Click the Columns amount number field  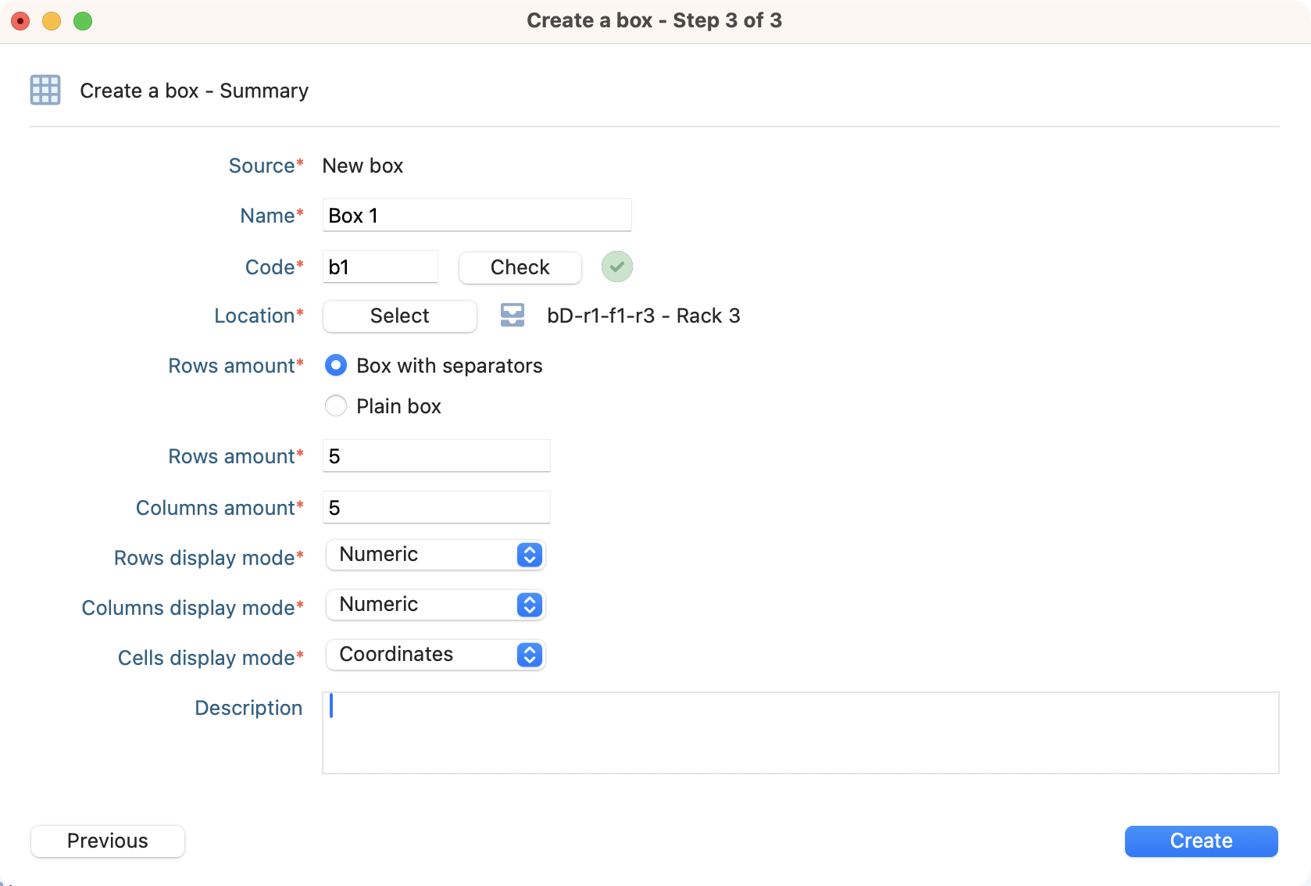[436, 508]
